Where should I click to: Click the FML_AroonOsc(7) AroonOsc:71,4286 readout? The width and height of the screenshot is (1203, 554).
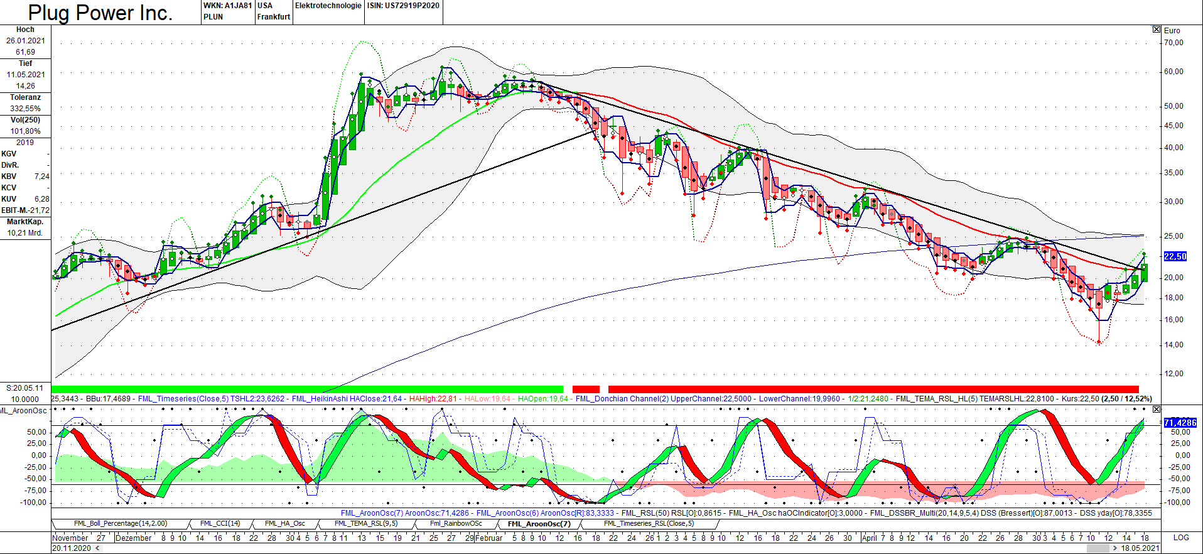405,513
